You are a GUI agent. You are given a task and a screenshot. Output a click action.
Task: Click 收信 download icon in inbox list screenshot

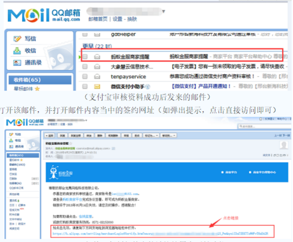coord(17,50)
